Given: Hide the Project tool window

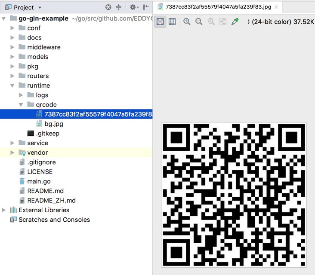Looking at the screenshot, I should pos(146,7).
